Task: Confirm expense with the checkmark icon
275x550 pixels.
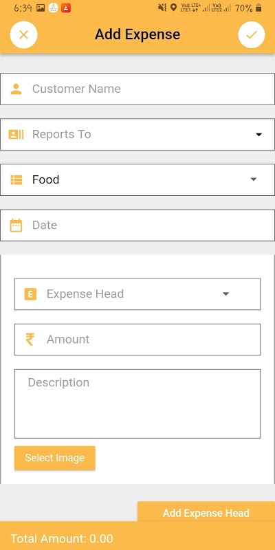Action: (x=252, y=35)
